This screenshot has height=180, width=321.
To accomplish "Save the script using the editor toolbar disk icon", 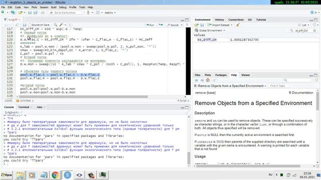I will coord(25,25).
